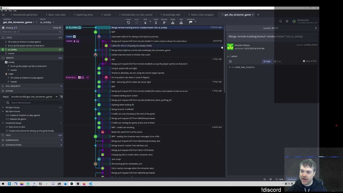The image size is (343, 193).
Task: Click the GitHub issue filter icon
Action: click(61, 96)
